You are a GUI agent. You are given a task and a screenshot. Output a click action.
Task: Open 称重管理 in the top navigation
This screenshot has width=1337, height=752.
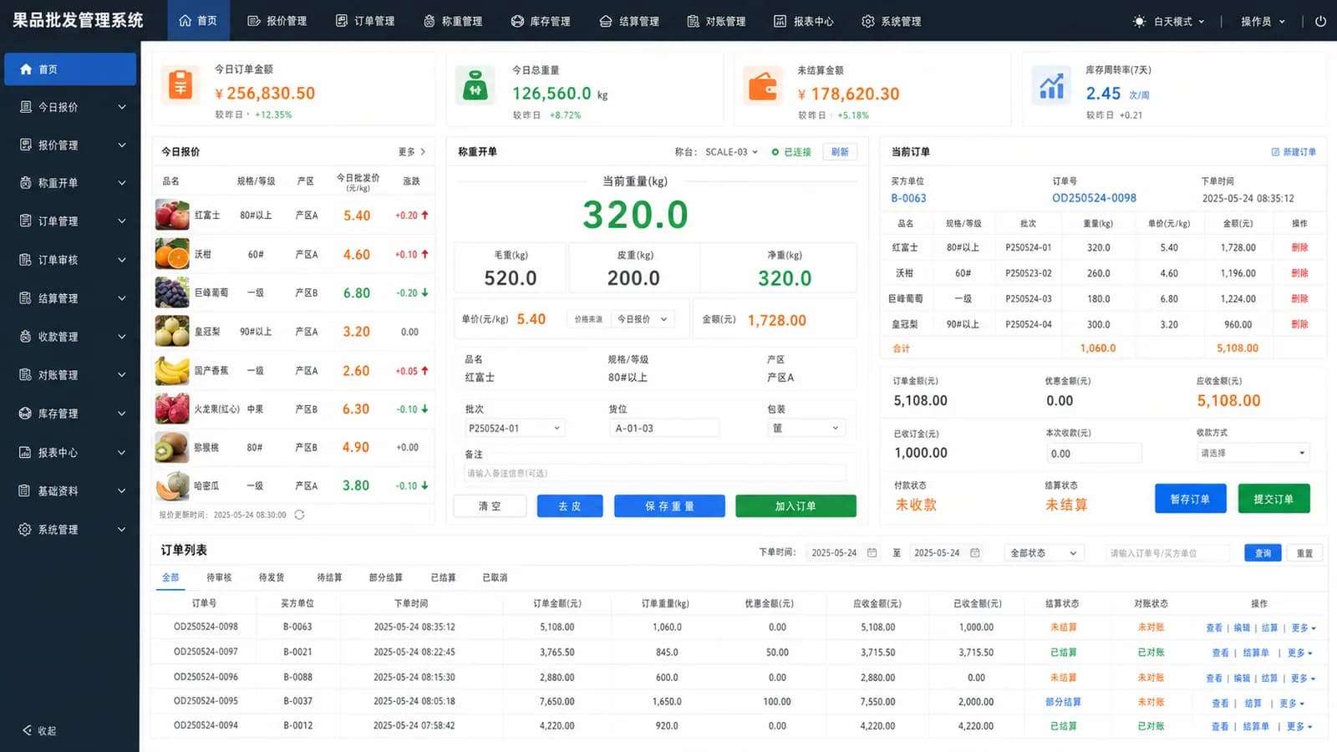(453, 21)
